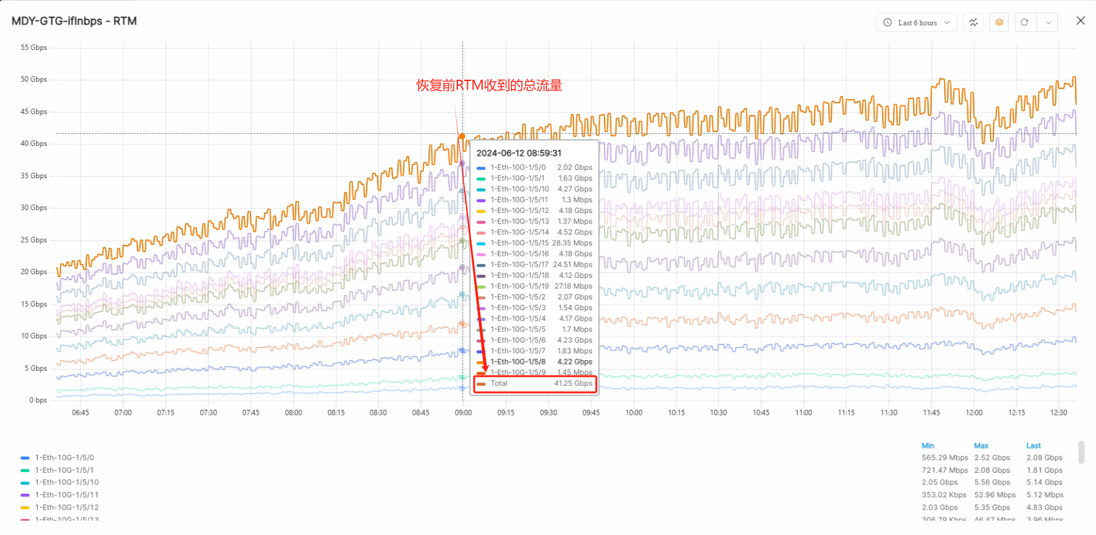Select legend entry 1-Eth-10G-1/5/12
The image size is (1096, 535).
pyautogui.click(x=67, y=508)
